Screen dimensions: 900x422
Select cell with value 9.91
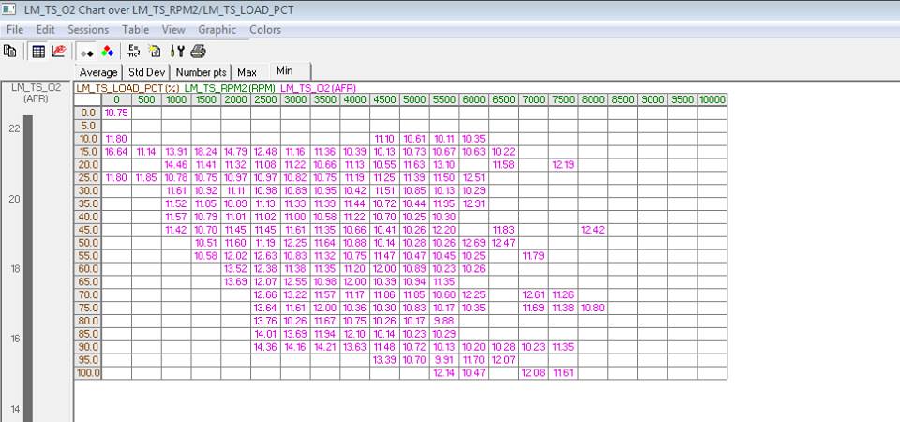point(444,360)
